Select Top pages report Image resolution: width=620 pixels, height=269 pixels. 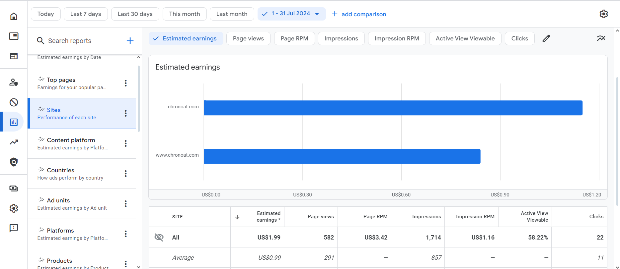82,83
